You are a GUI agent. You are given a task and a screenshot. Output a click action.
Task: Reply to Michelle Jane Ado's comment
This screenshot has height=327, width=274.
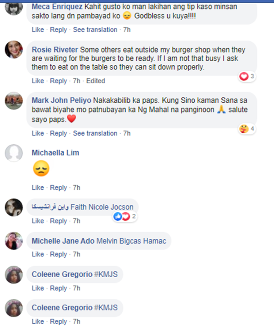[x=58, y=254]
